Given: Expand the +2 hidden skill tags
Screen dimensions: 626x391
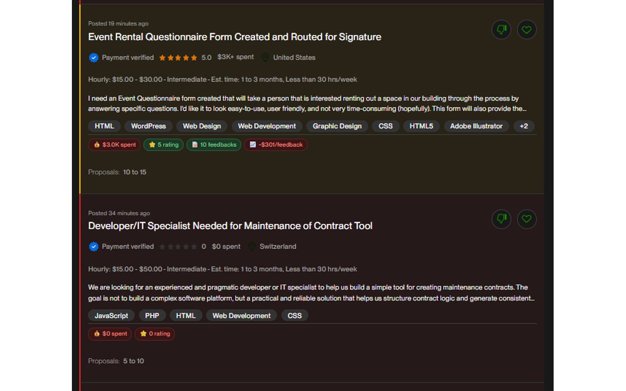Looking at the screenshot, I should click(524, 126).
